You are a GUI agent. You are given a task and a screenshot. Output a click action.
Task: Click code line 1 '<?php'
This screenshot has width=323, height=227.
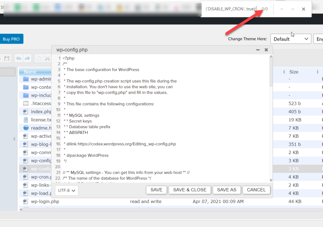click(x=68, y=58)
